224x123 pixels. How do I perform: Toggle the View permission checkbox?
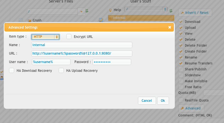click(x=181, y=33)
